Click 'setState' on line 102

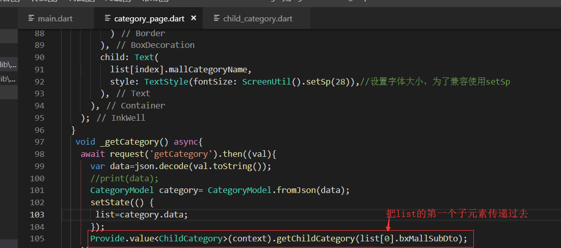coord(110,202)
